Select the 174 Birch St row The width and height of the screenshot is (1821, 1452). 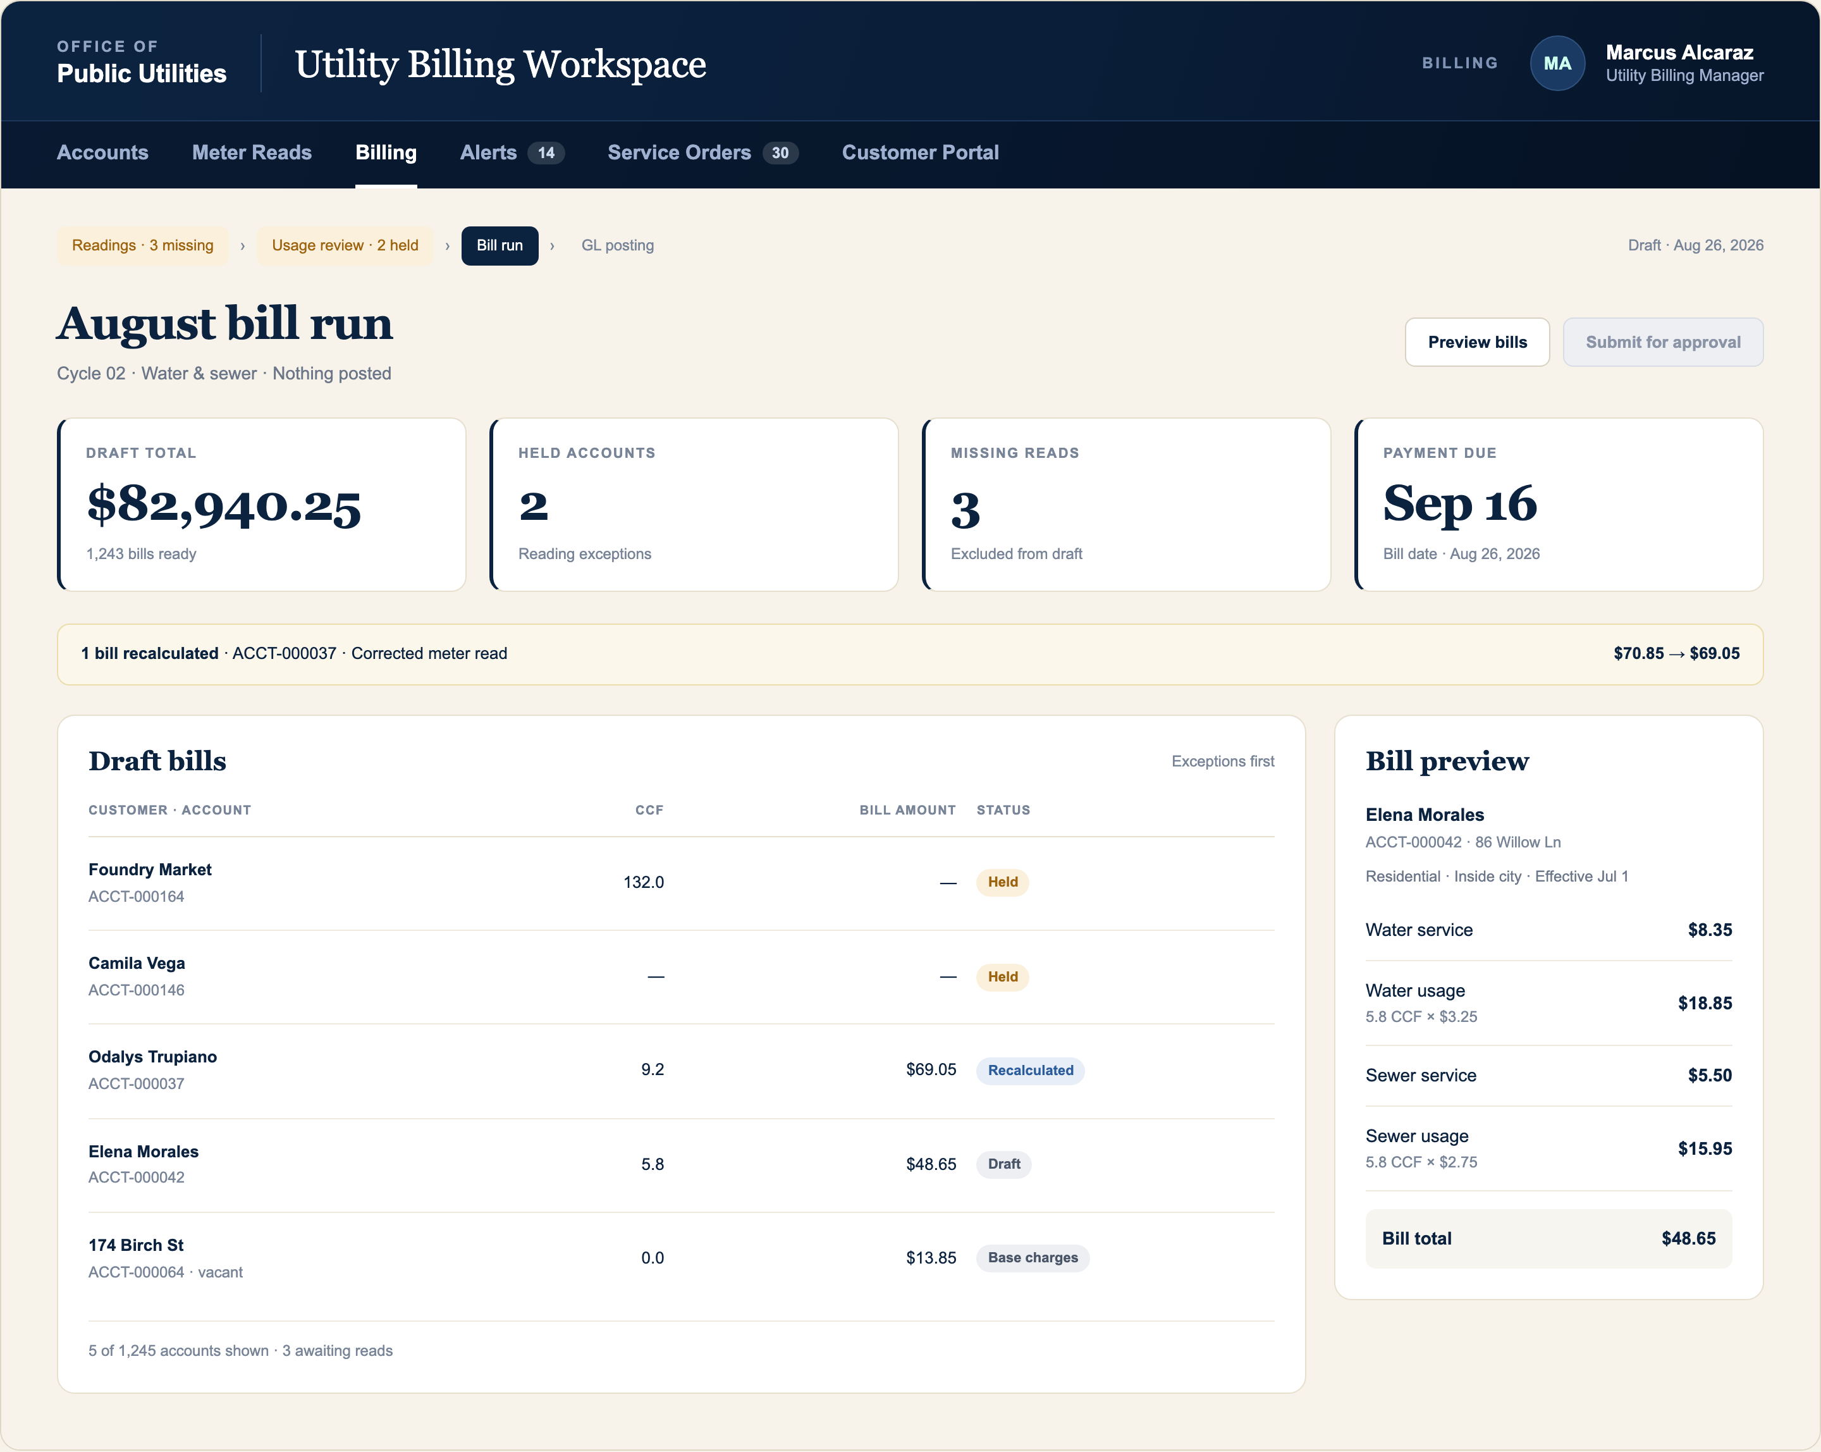click(x=681, y=1258)
